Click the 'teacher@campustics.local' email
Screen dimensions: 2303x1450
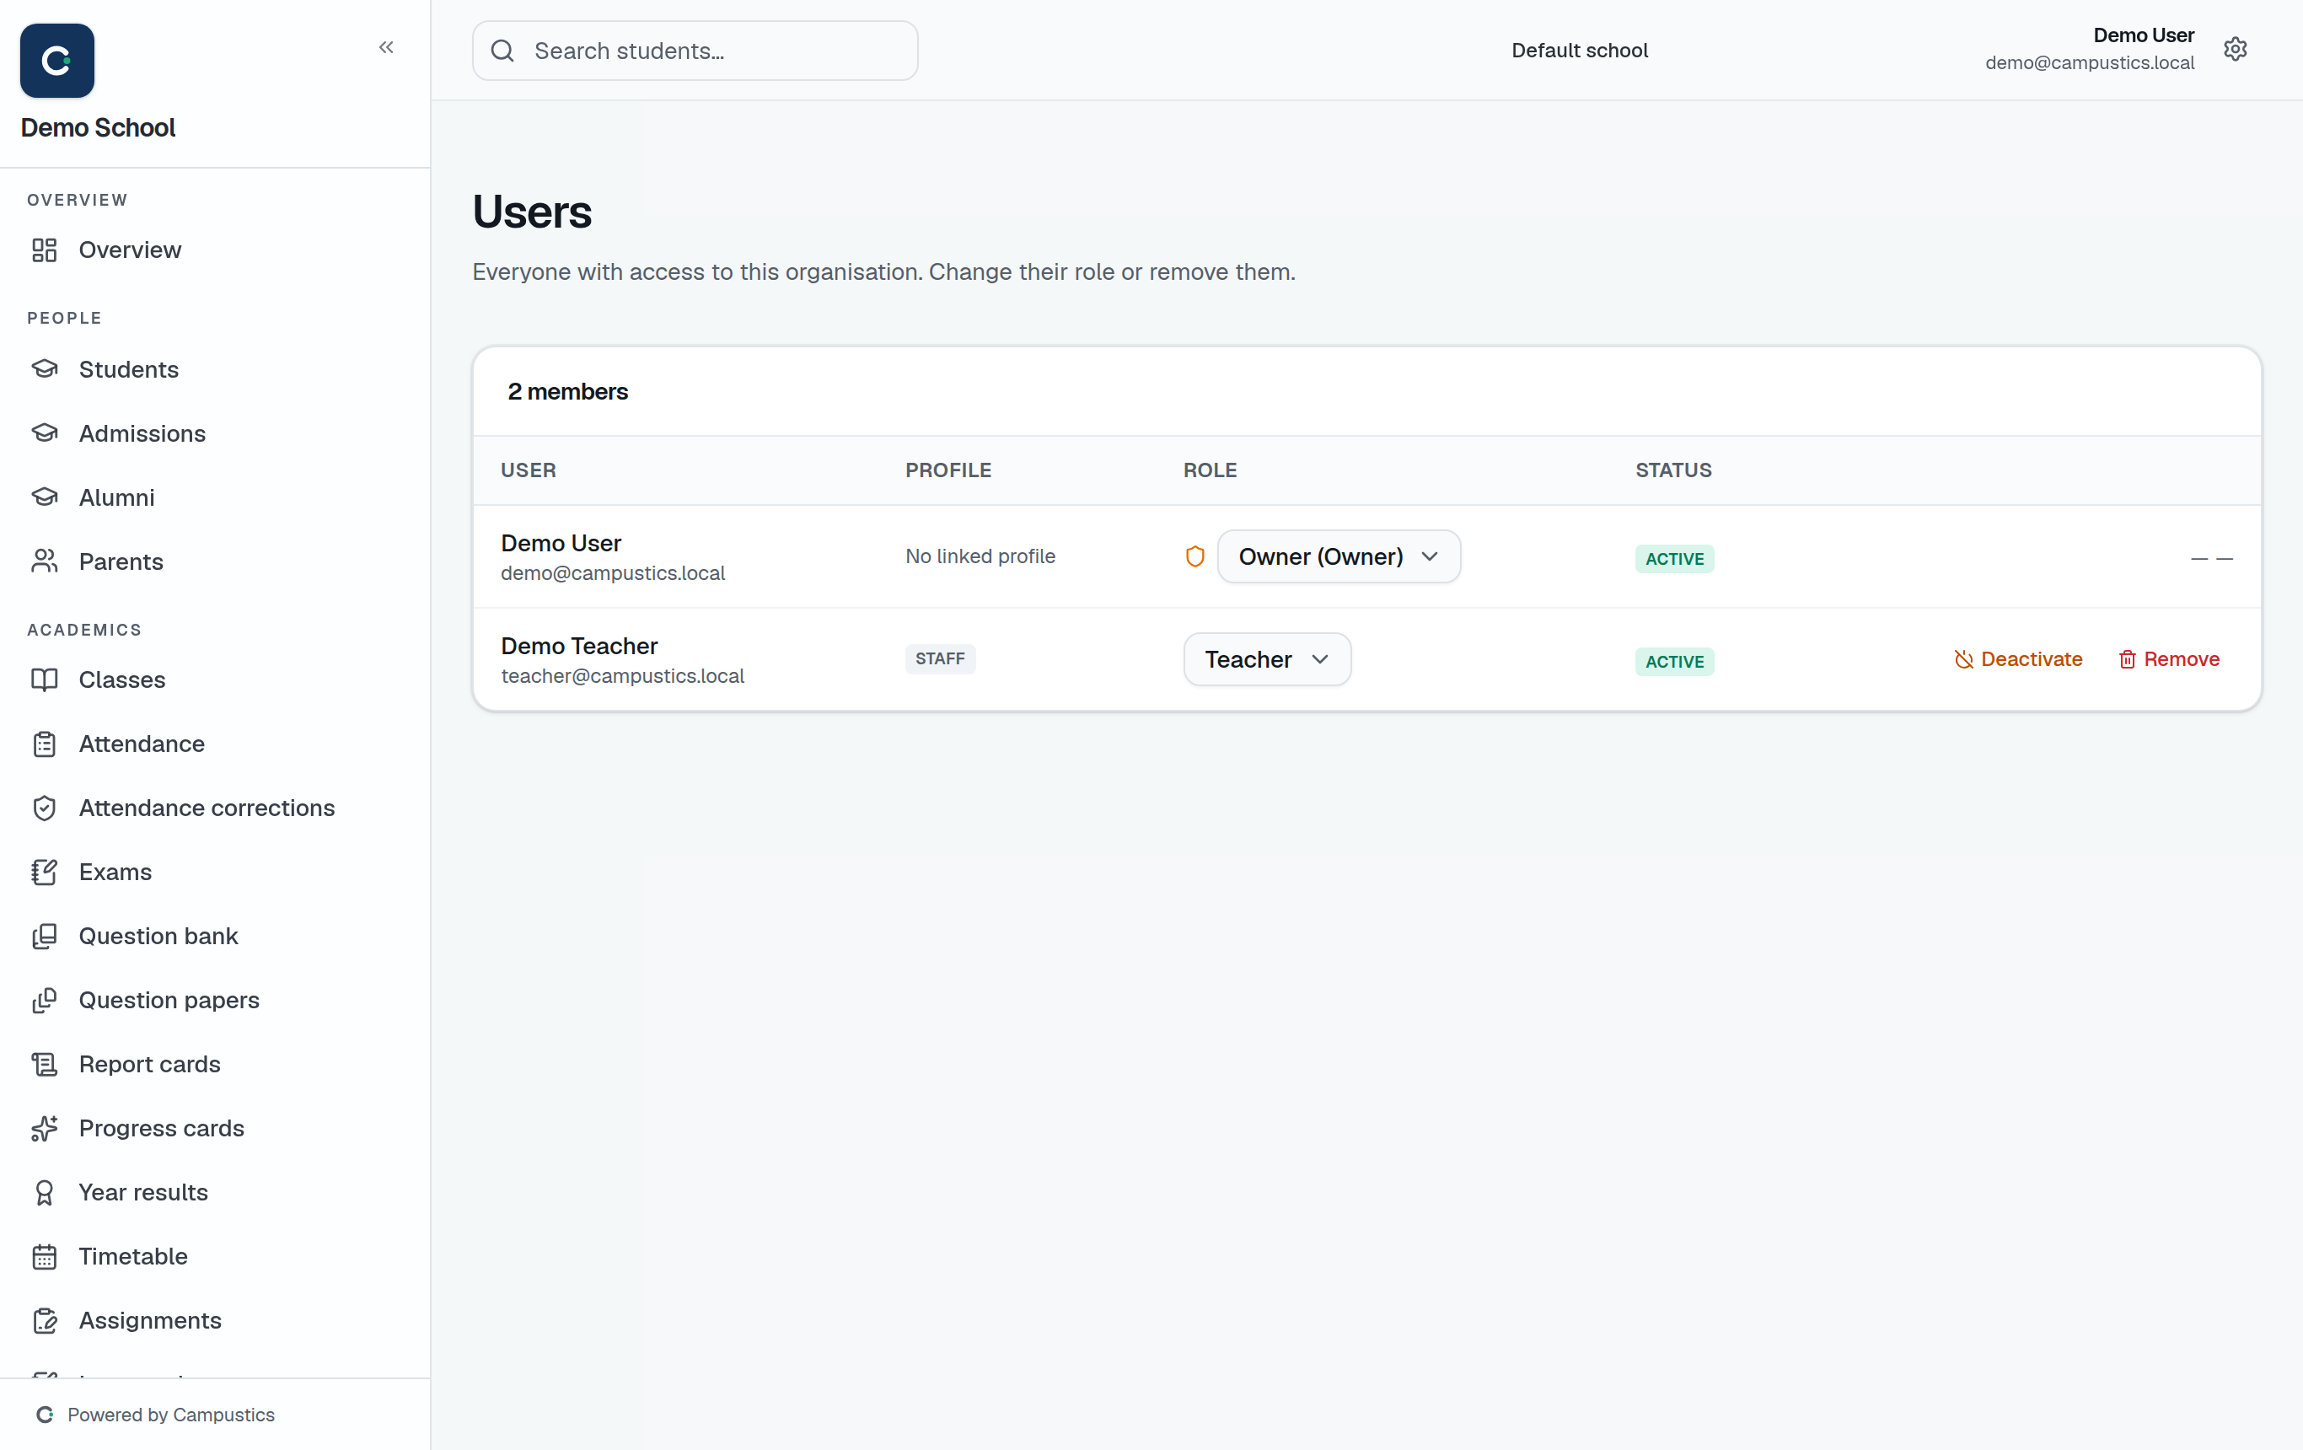tap(623, 675)
